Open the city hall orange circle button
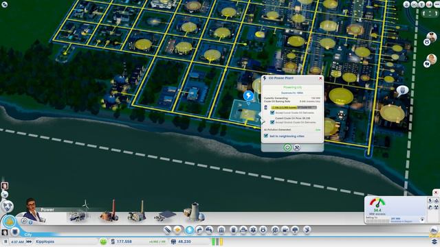The image size is (440, 247). click(9, 222)
